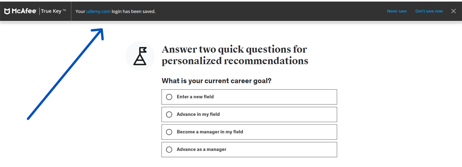
Task: Select Don't save now option
Action: [x=429, y=12]
